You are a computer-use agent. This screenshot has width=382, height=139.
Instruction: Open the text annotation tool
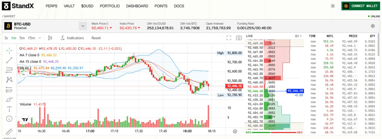tap(9, 109)
